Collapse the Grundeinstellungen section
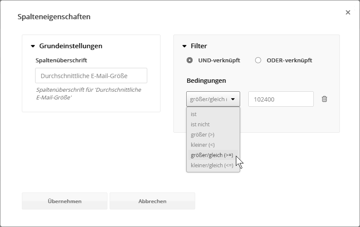The height and width of the screenshot is (227, 360). (x=33, y=46)
